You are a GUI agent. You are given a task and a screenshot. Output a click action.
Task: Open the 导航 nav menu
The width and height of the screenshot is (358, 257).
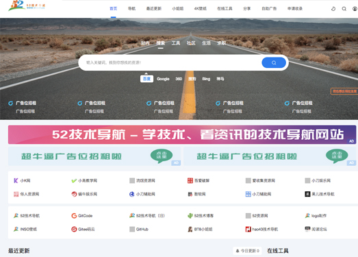131,9
